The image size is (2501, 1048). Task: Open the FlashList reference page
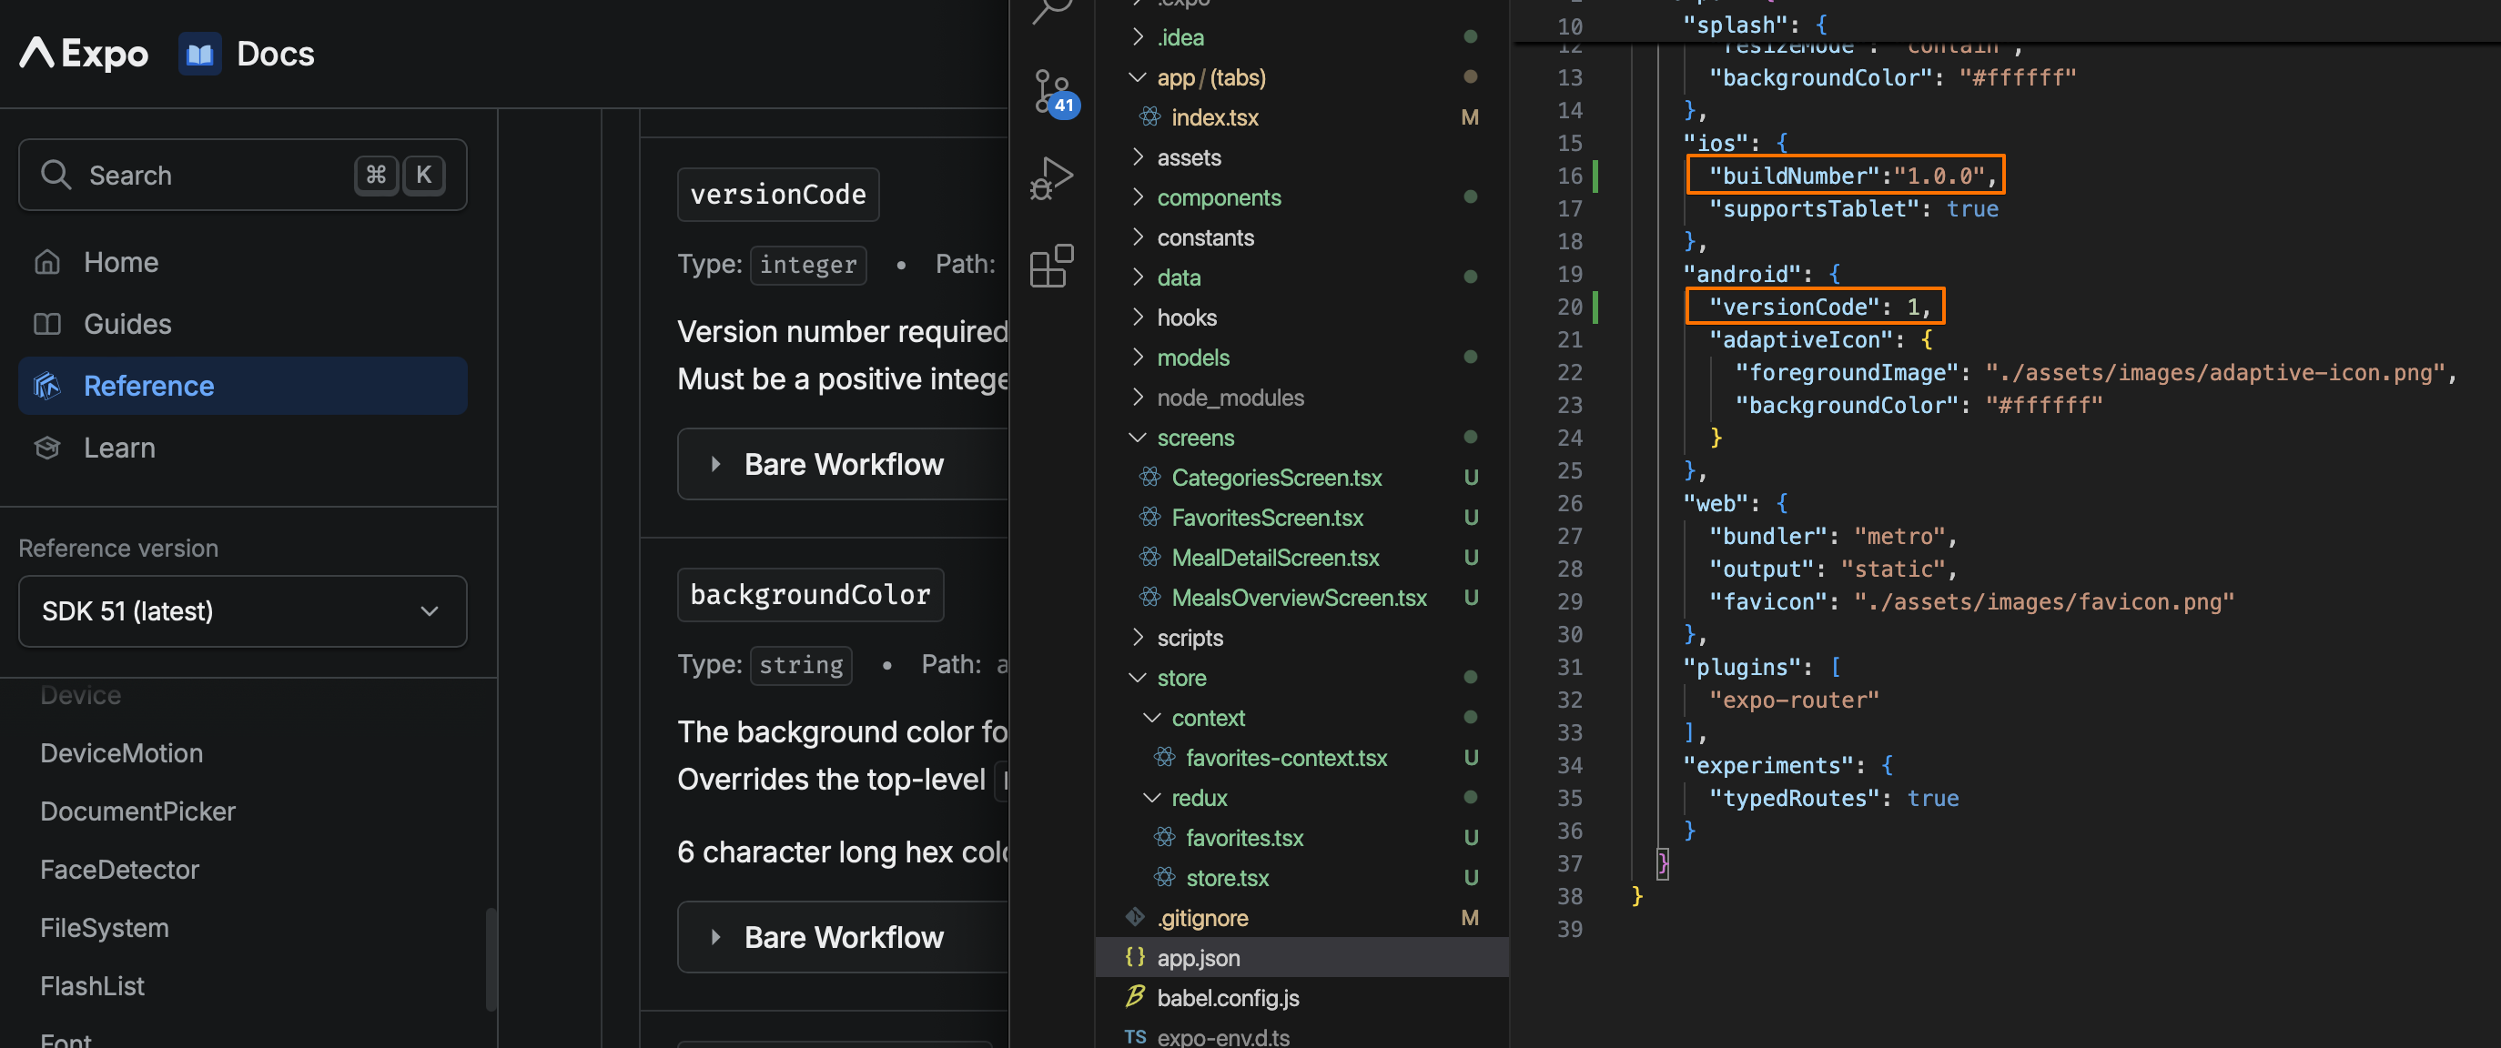pos(92,986)
